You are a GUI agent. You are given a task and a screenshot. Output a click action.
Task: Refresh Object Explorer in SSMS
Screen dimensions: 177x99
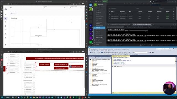100,58
